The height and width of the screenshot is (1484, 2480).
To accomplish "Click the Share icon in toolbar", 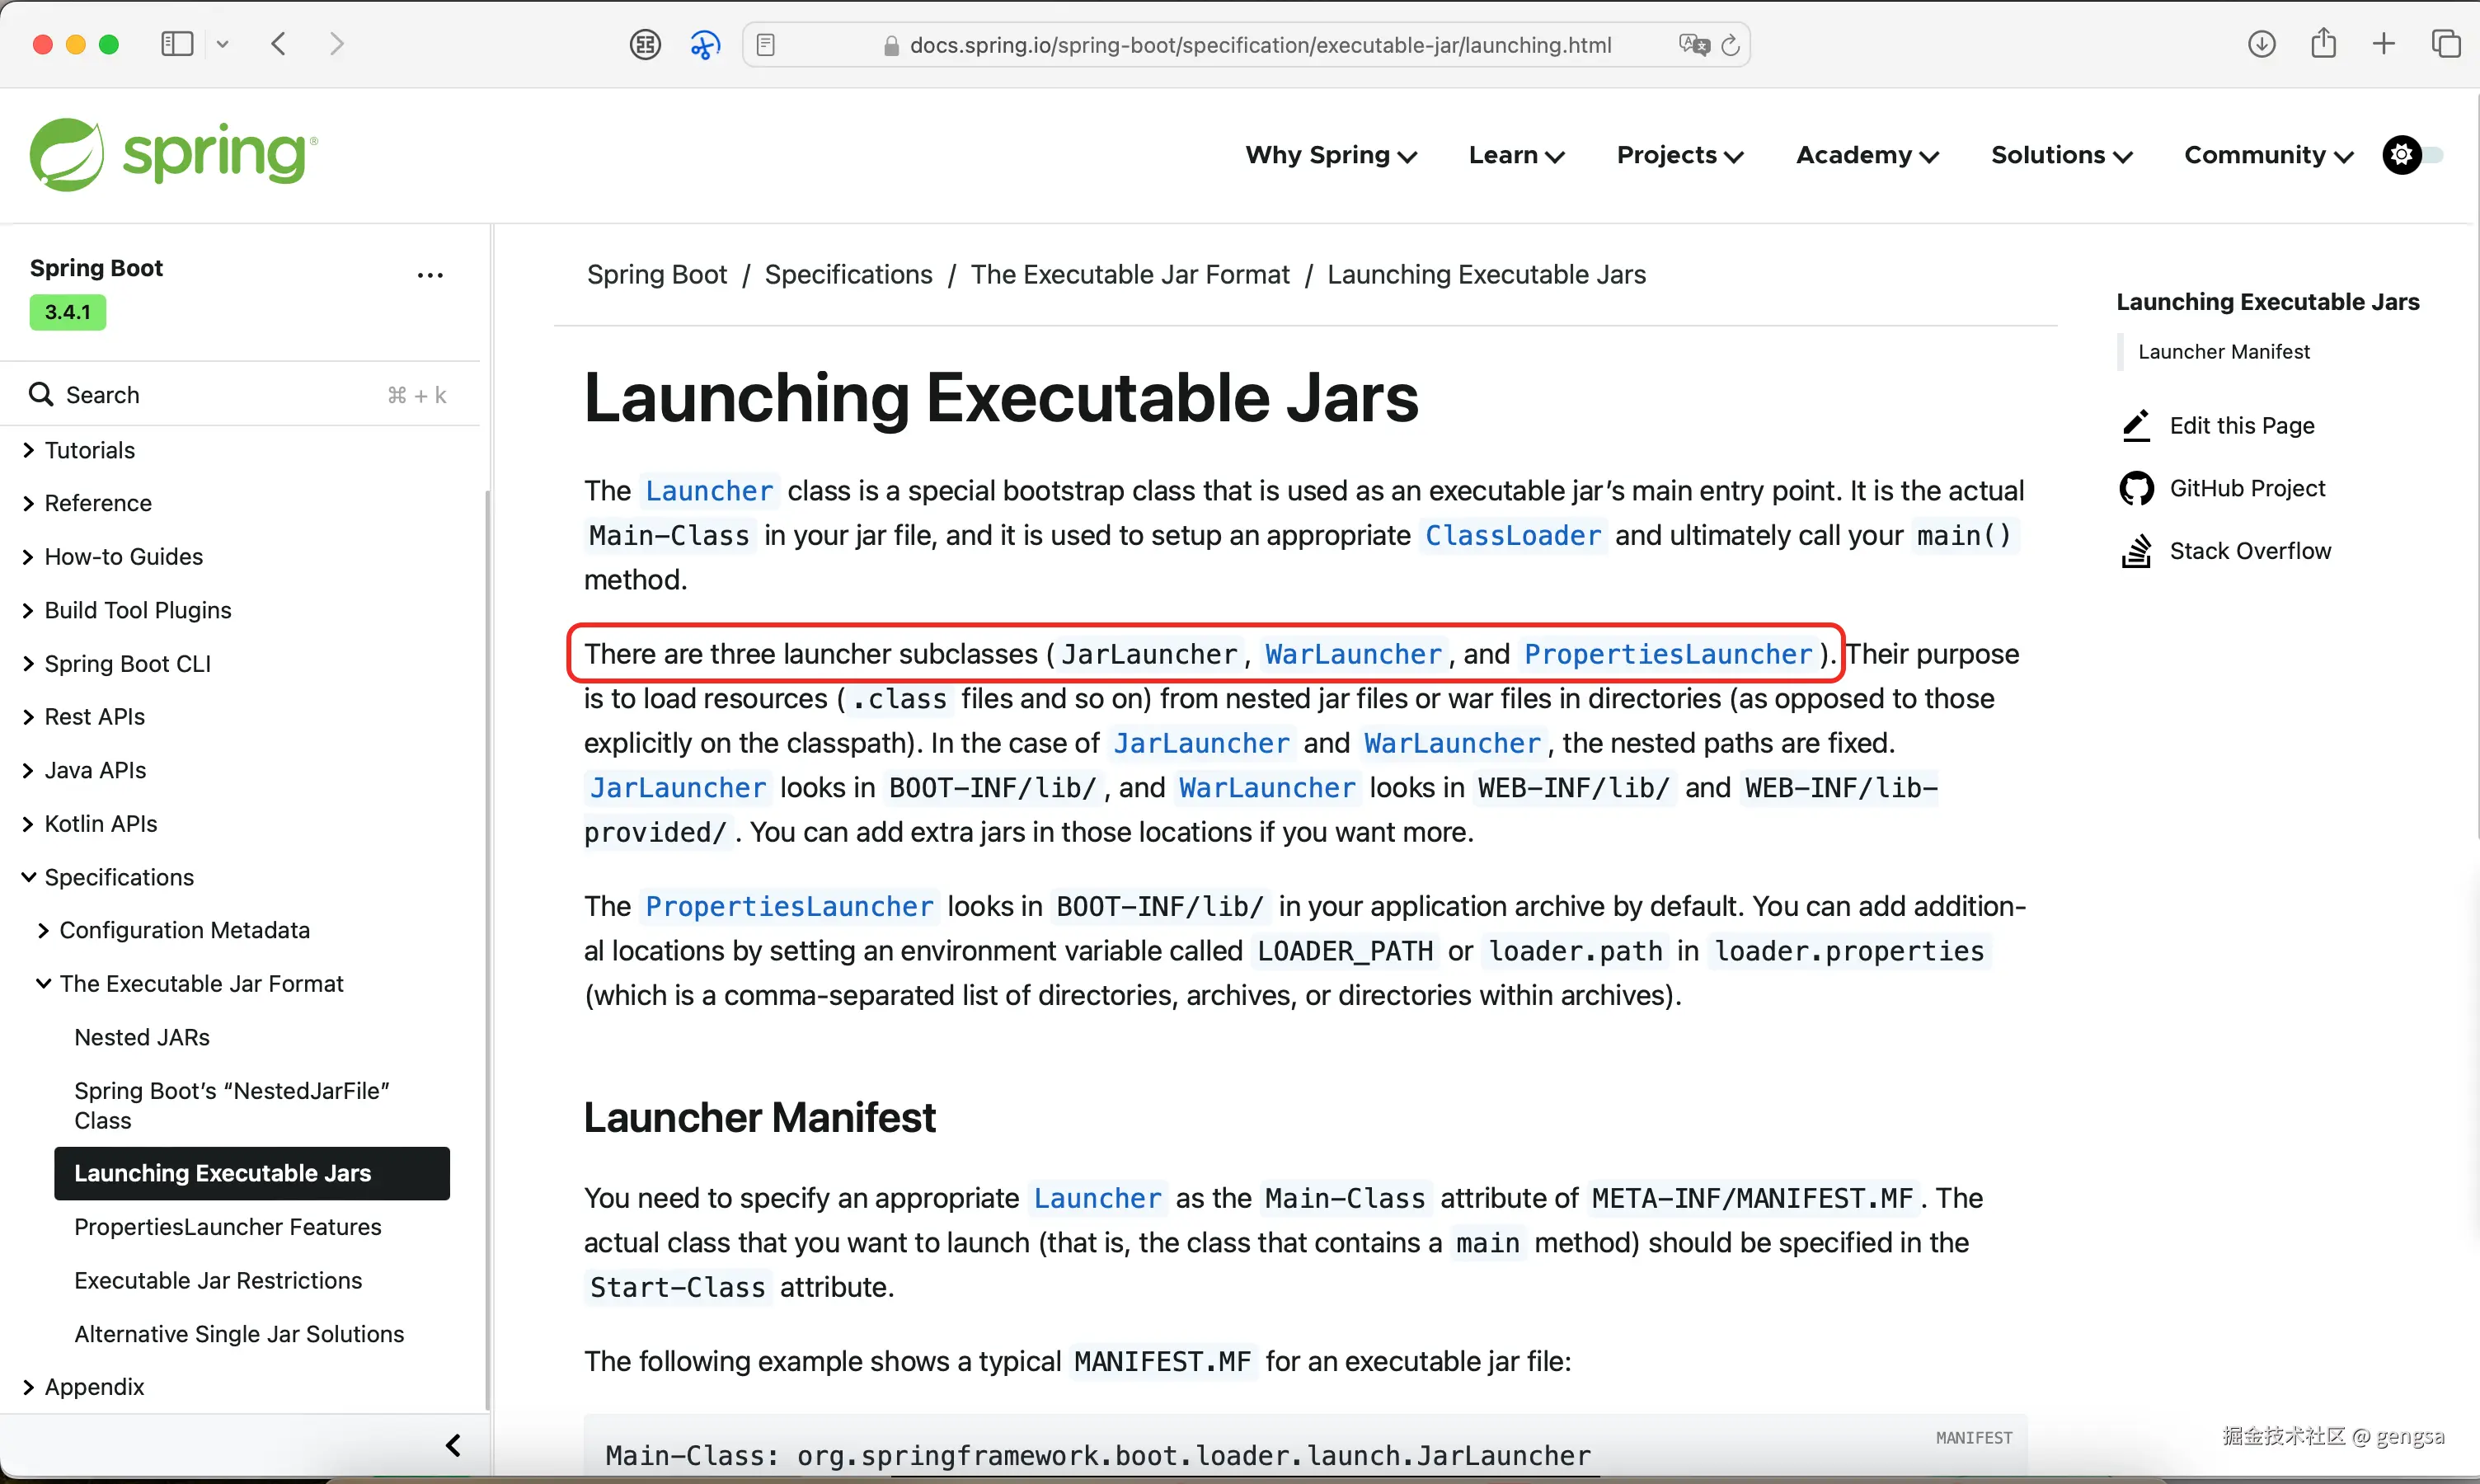I will 2323,44.
